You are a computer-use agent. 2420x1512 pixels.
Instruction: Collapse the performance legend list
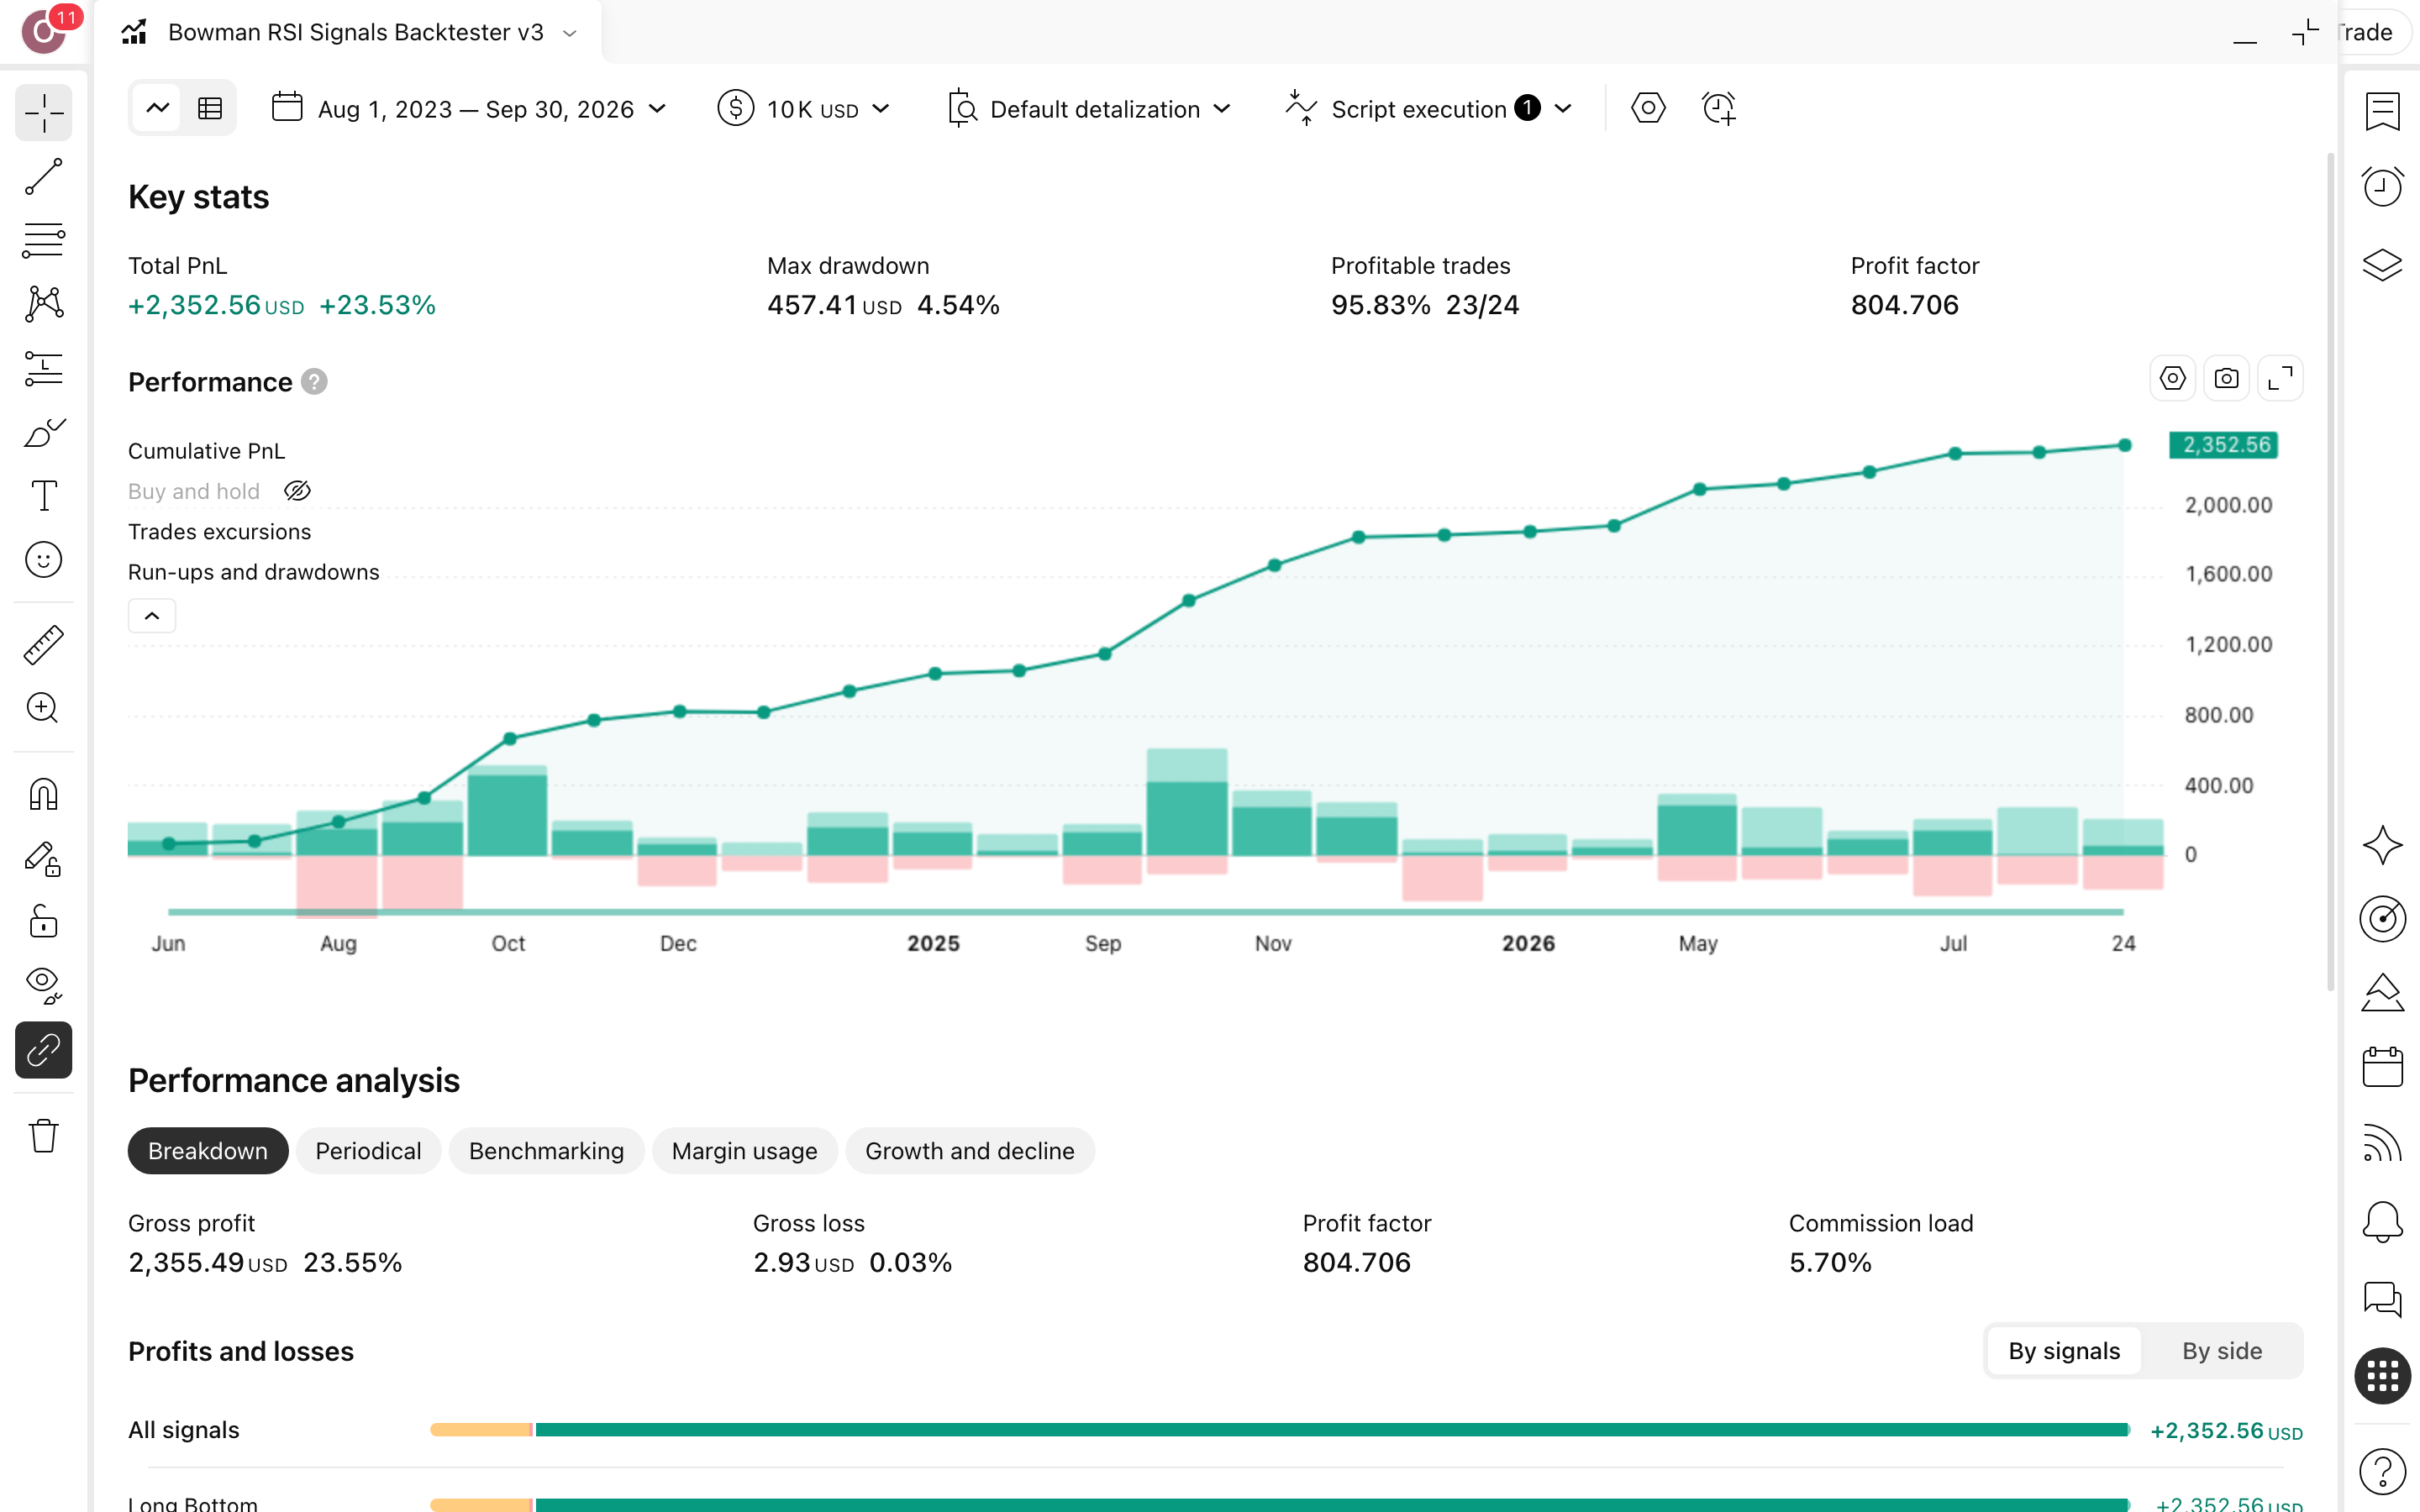tap(152, 616)
